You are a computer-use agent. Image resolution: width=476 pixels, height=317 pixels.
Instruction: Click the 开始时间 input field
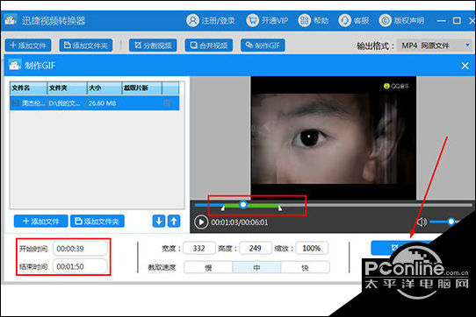[80, 249]
